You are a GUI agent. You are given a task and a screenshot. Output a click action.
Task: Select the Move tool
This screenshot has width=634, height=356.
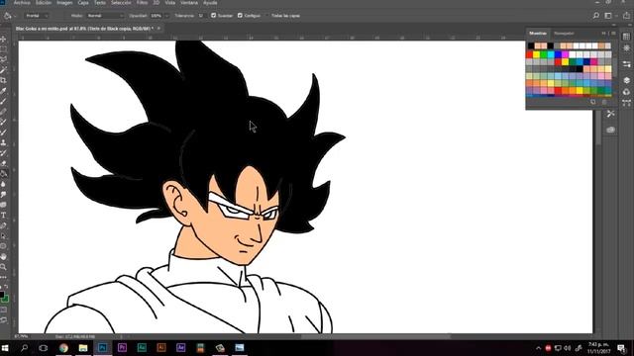coord(4,40)
